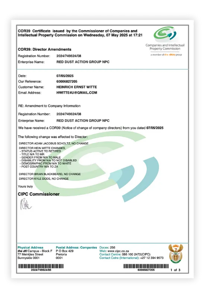Select the COR39: Director Amendments heading
This screenshot has height=298, width=205.
(44, 49)
